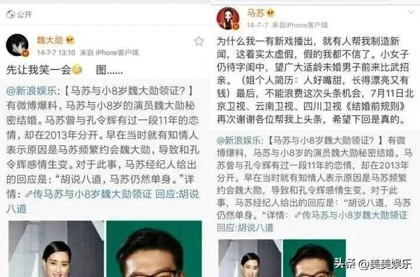Open the @新浪娱乐 mention in the left post
The width and height of the screenshot is (420, 277).
[x=32, y=91]
